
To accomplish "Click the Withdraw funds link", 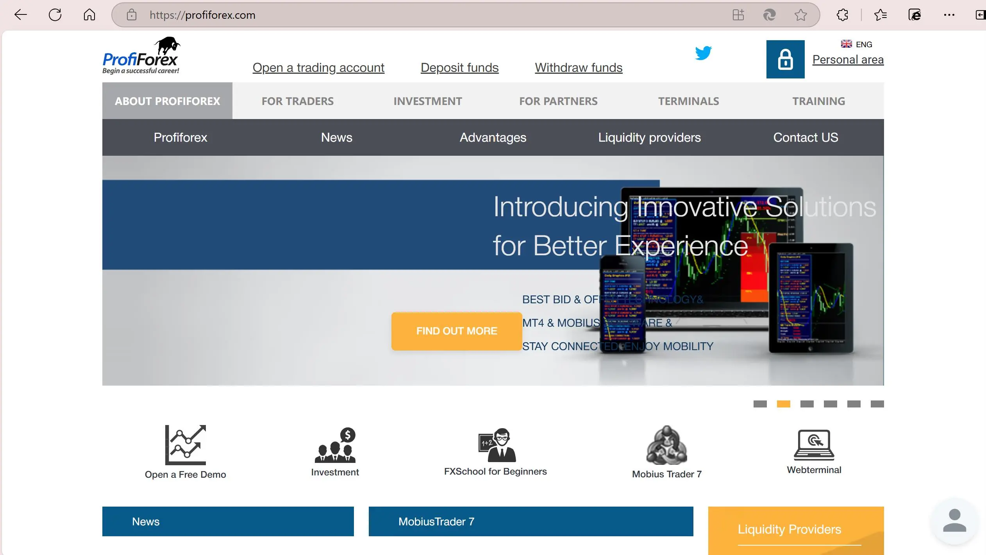I will (x=579, y=68).
